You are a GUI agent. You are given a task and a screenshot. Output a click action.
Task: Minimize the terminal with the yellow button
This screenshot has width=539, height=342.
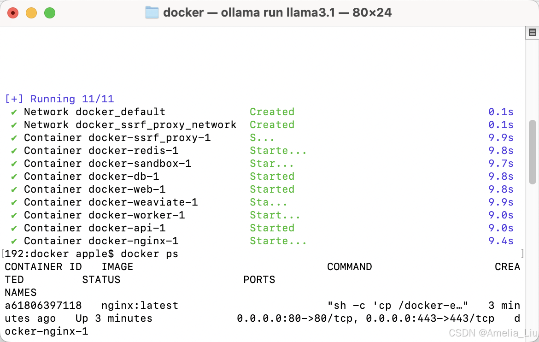coord(31,13)
